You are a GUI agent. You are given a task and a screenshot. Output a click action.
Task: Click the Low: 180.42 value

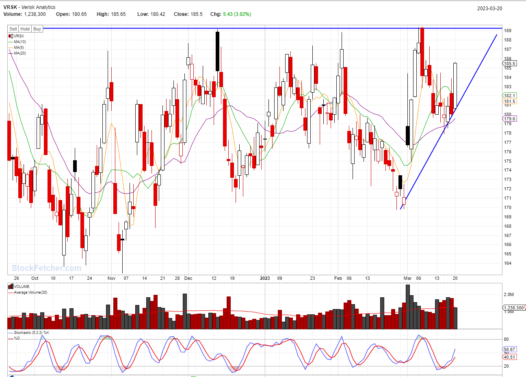tap(151, 14)
